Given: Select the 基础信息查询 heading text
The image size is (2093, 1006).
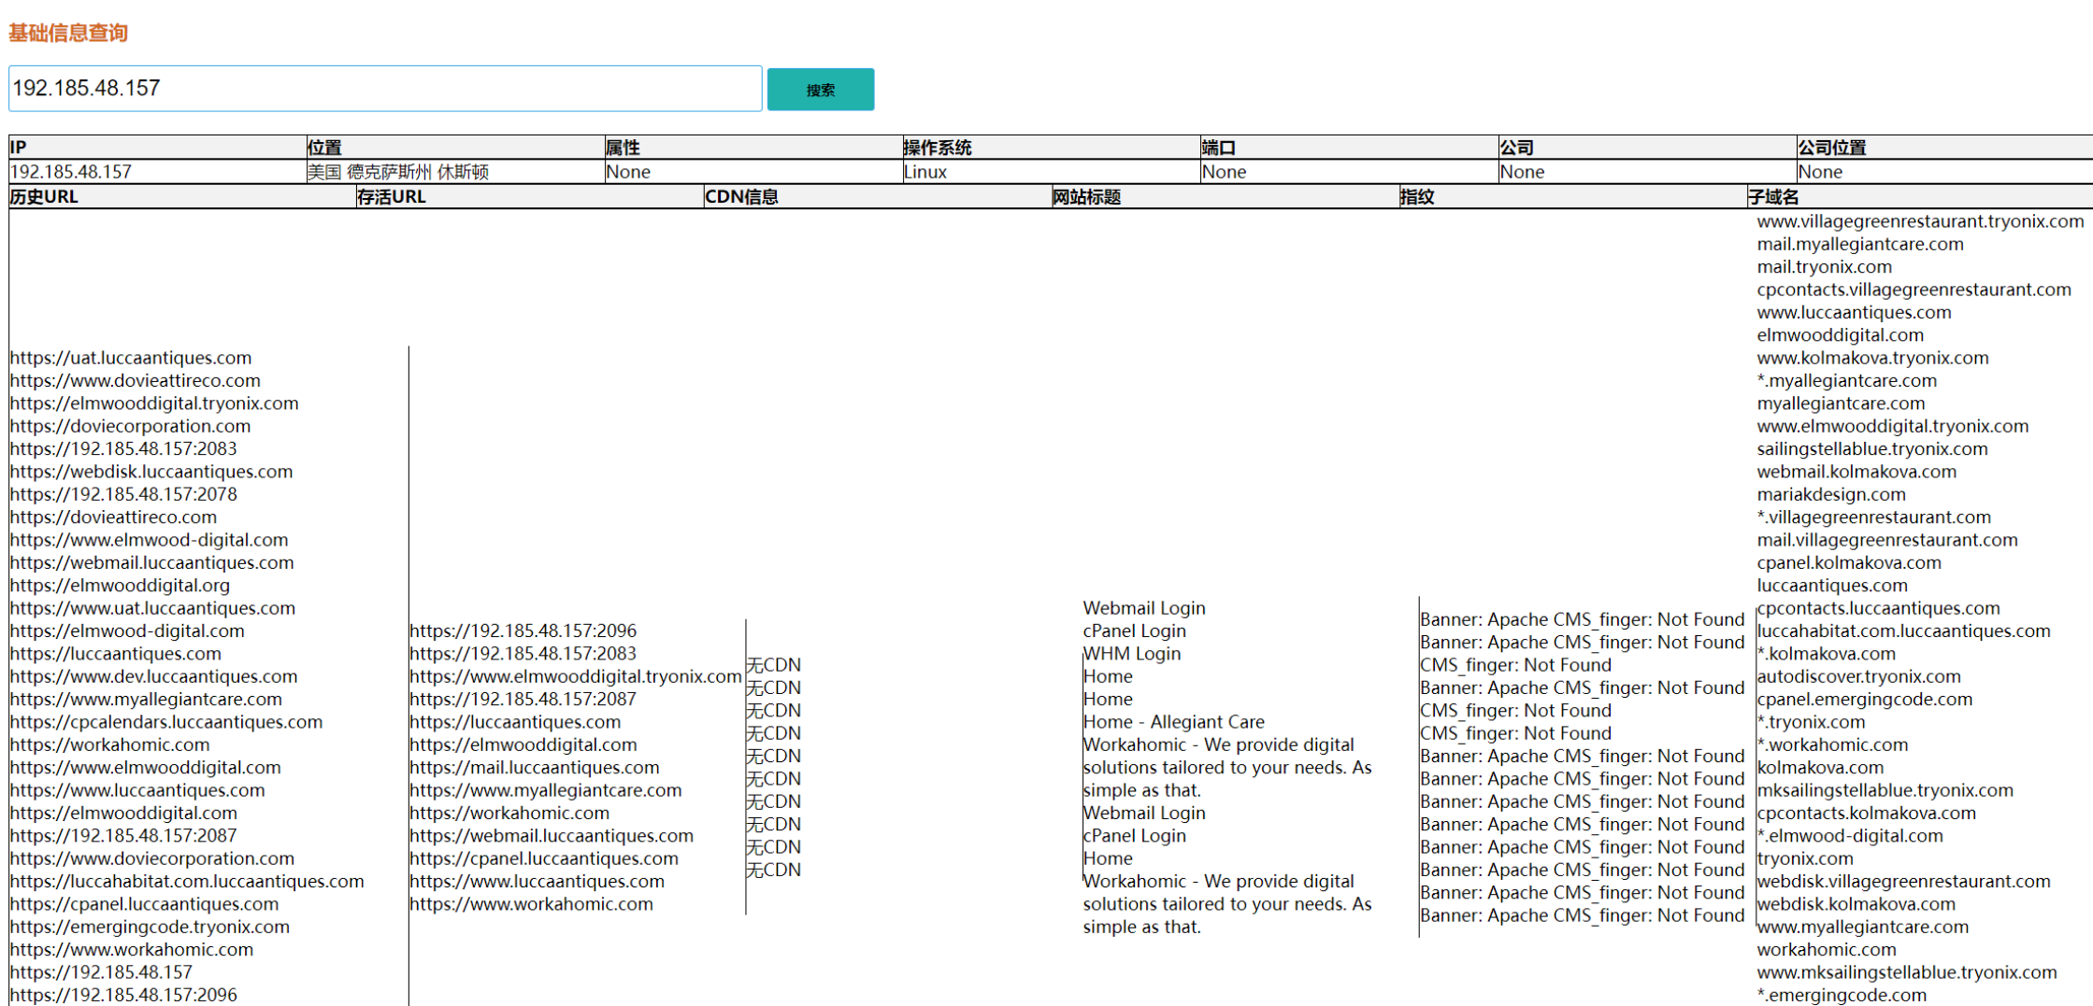Looking at the screenshot, I should pos(68,33).
